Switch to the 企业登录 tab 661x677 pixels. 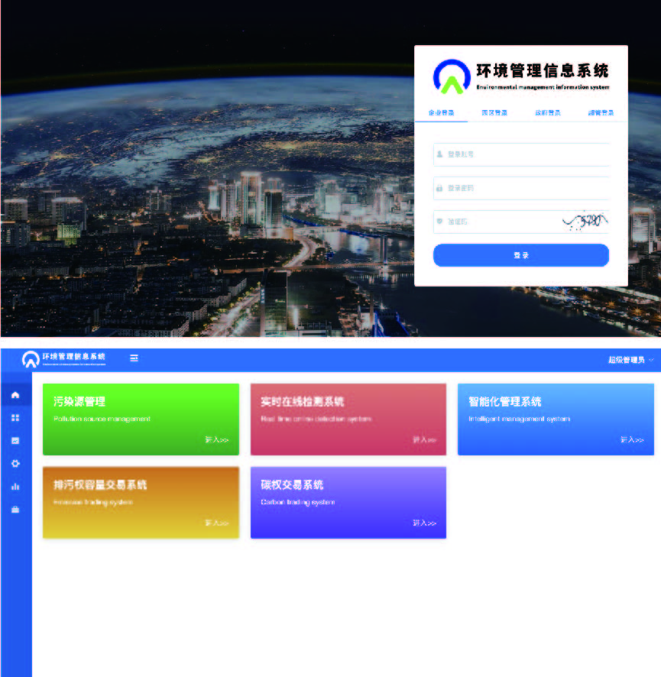coord(441,113)
